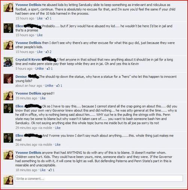Unlike Denise's comment about the statue
The width and height of the screenshot is (188, 190).
49,86
